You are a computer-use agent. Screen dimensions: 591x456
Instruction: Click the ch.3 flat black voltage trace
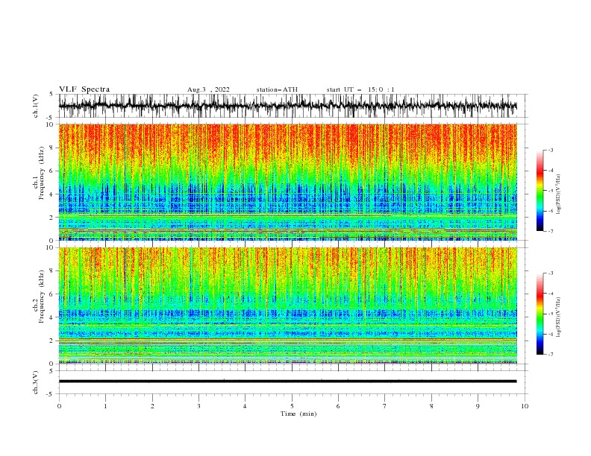point(288,381)
